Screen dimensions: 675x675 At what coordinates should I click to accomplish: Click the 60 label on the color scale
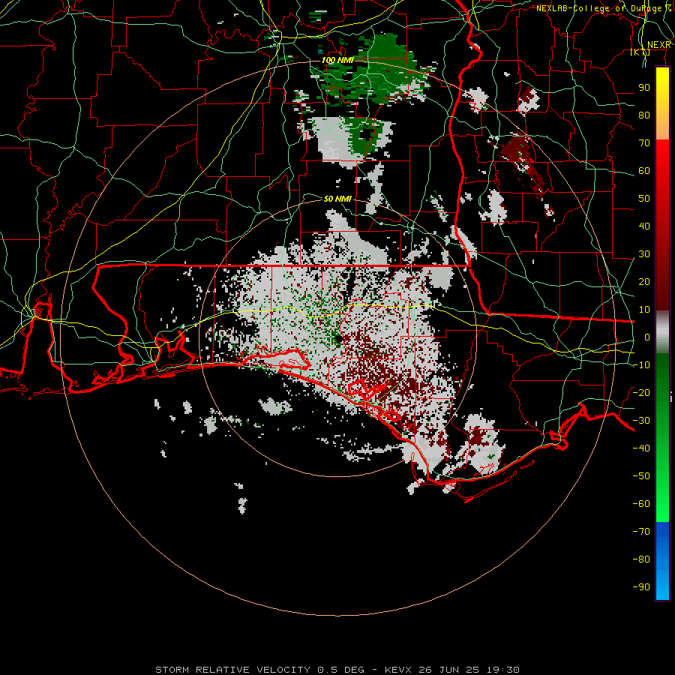pyautogui.click(x=644, y=170)
